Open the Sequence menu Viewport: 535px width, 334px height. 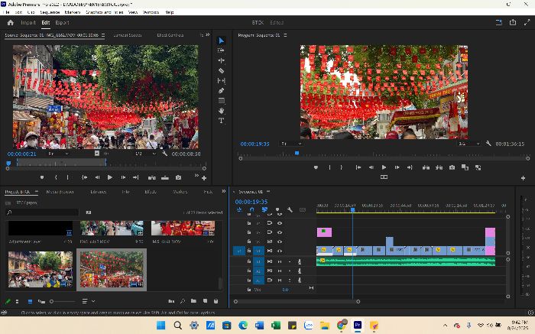[50, 12]
